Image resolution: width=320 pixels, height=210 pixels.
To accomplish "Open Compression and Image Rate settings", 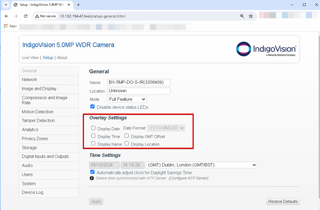I will [x=49, y=100].
